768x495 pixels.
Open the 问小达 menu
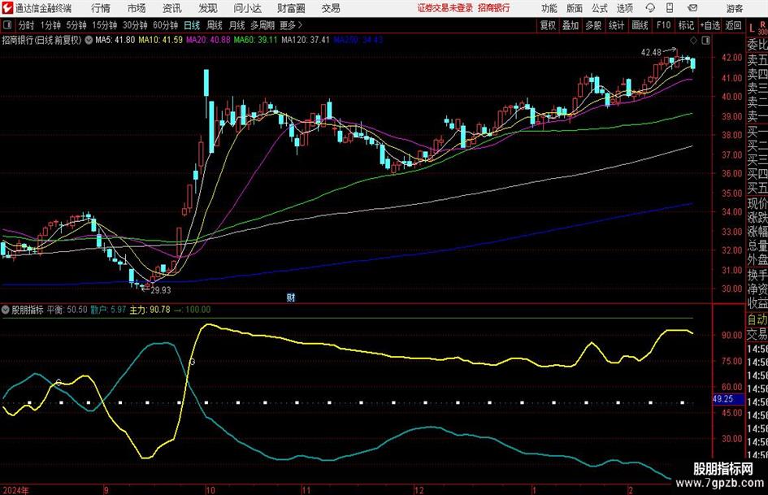[x=247, y=8]
